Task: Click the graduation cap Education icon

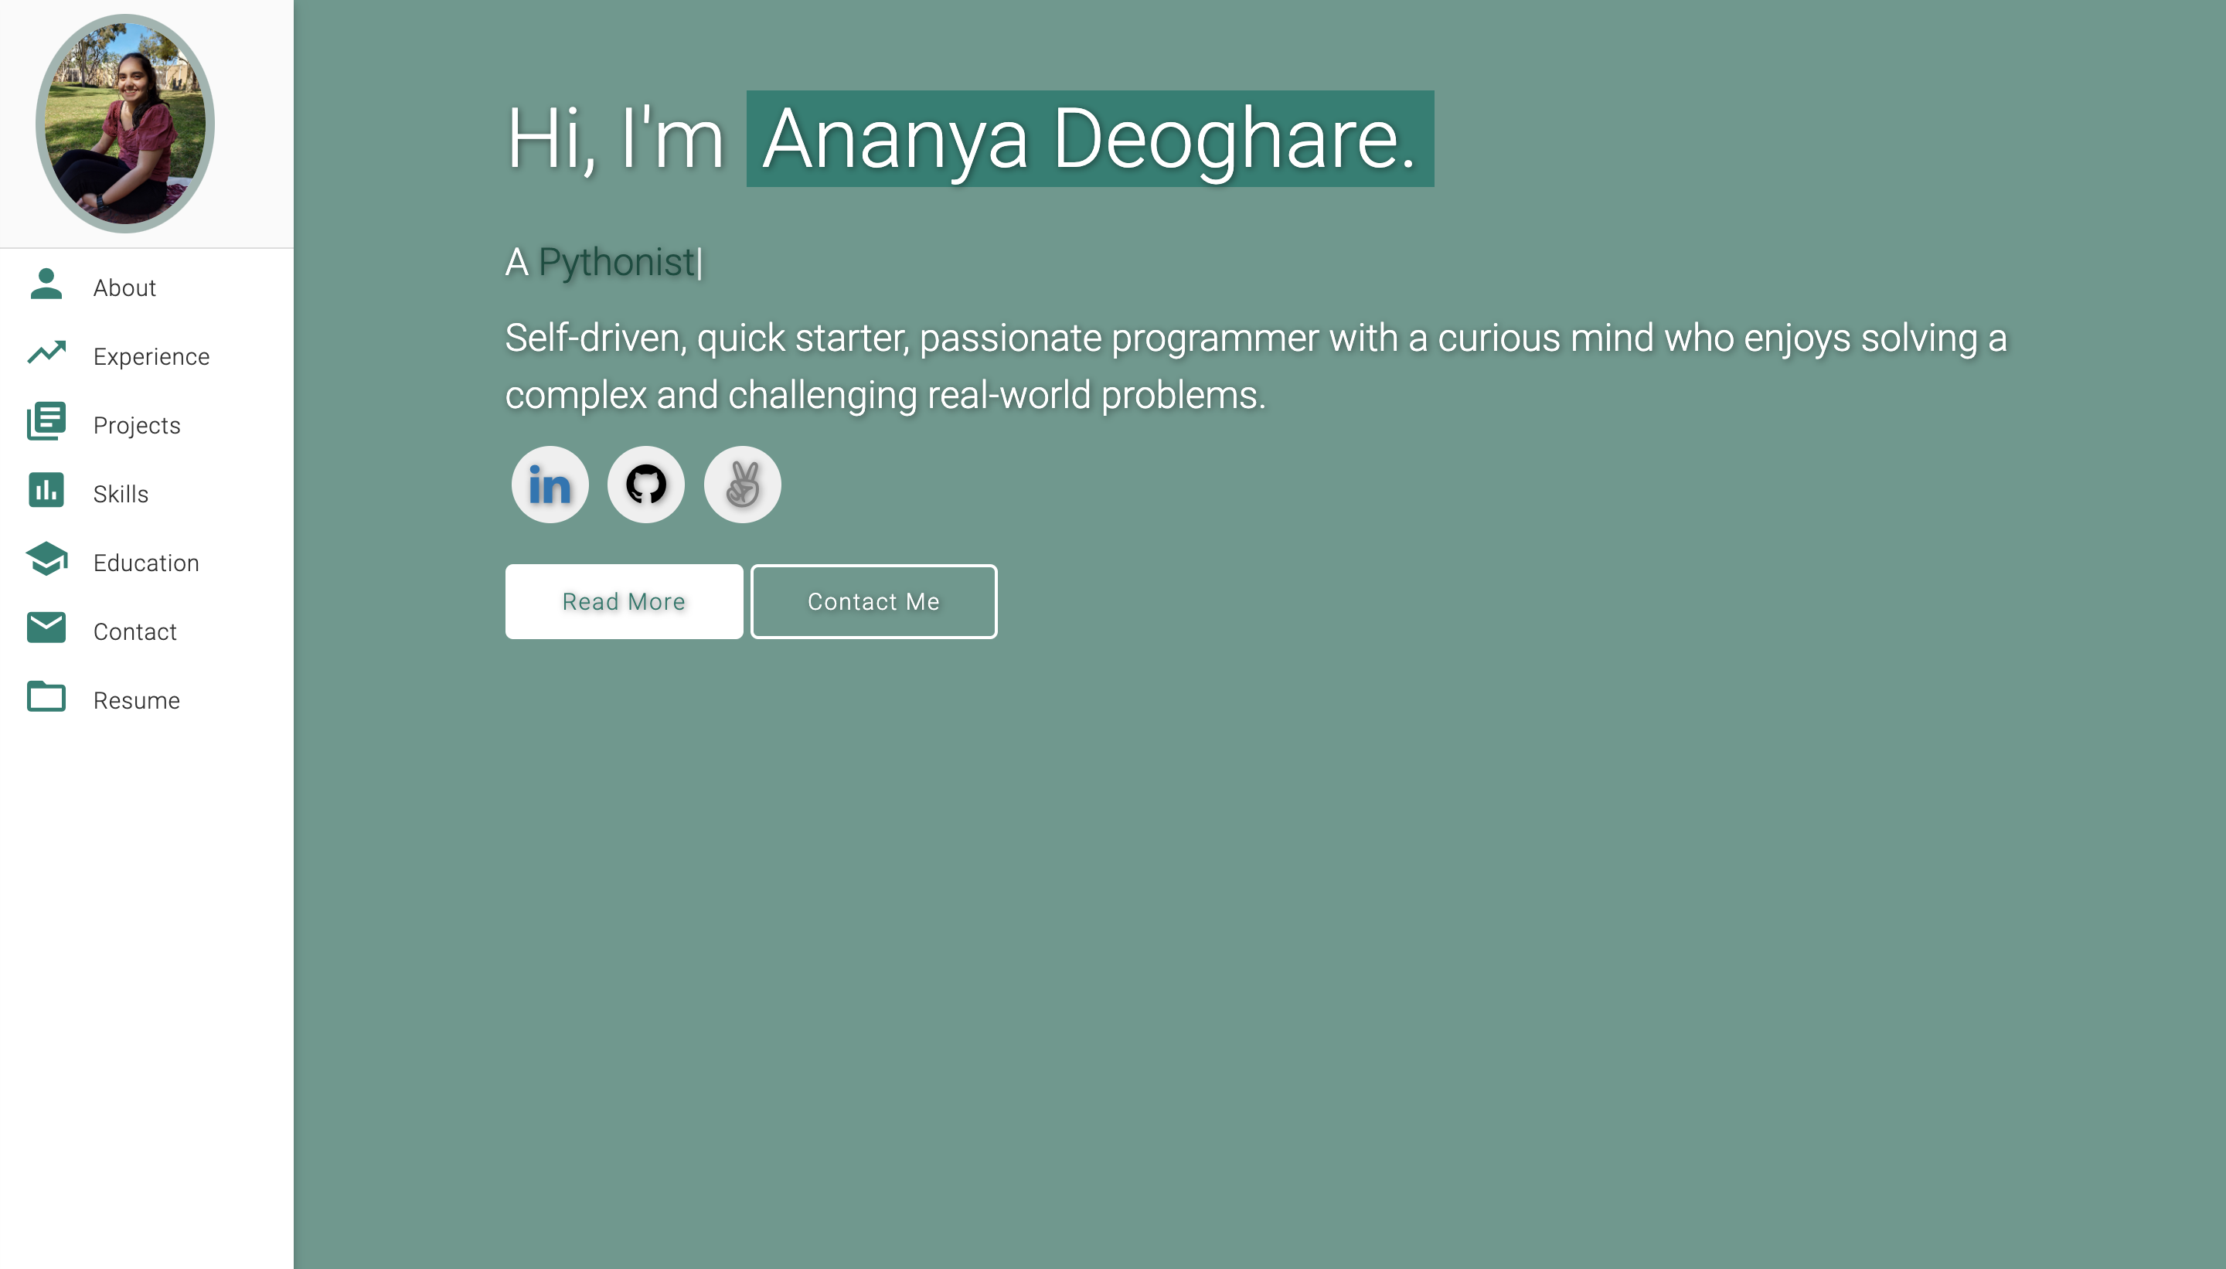Action: tap(46, 560)
